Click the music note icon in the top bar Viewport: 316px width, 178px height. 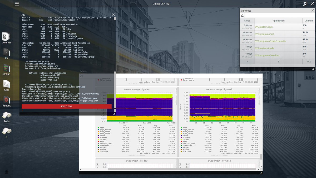point(305,4)
